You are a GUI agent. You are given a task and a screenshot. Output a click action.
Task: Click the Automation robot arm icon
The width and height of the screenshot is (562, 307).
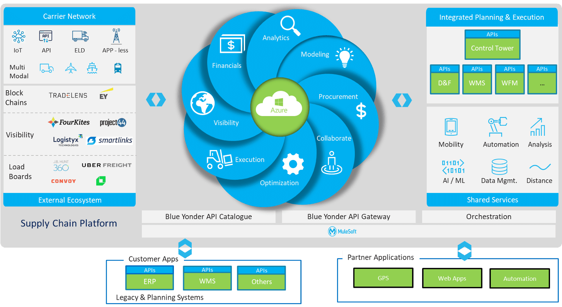point(497,127)
